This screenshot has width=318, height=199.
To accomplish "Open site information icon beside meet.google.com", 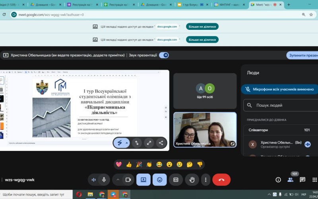I will [14, 15].
